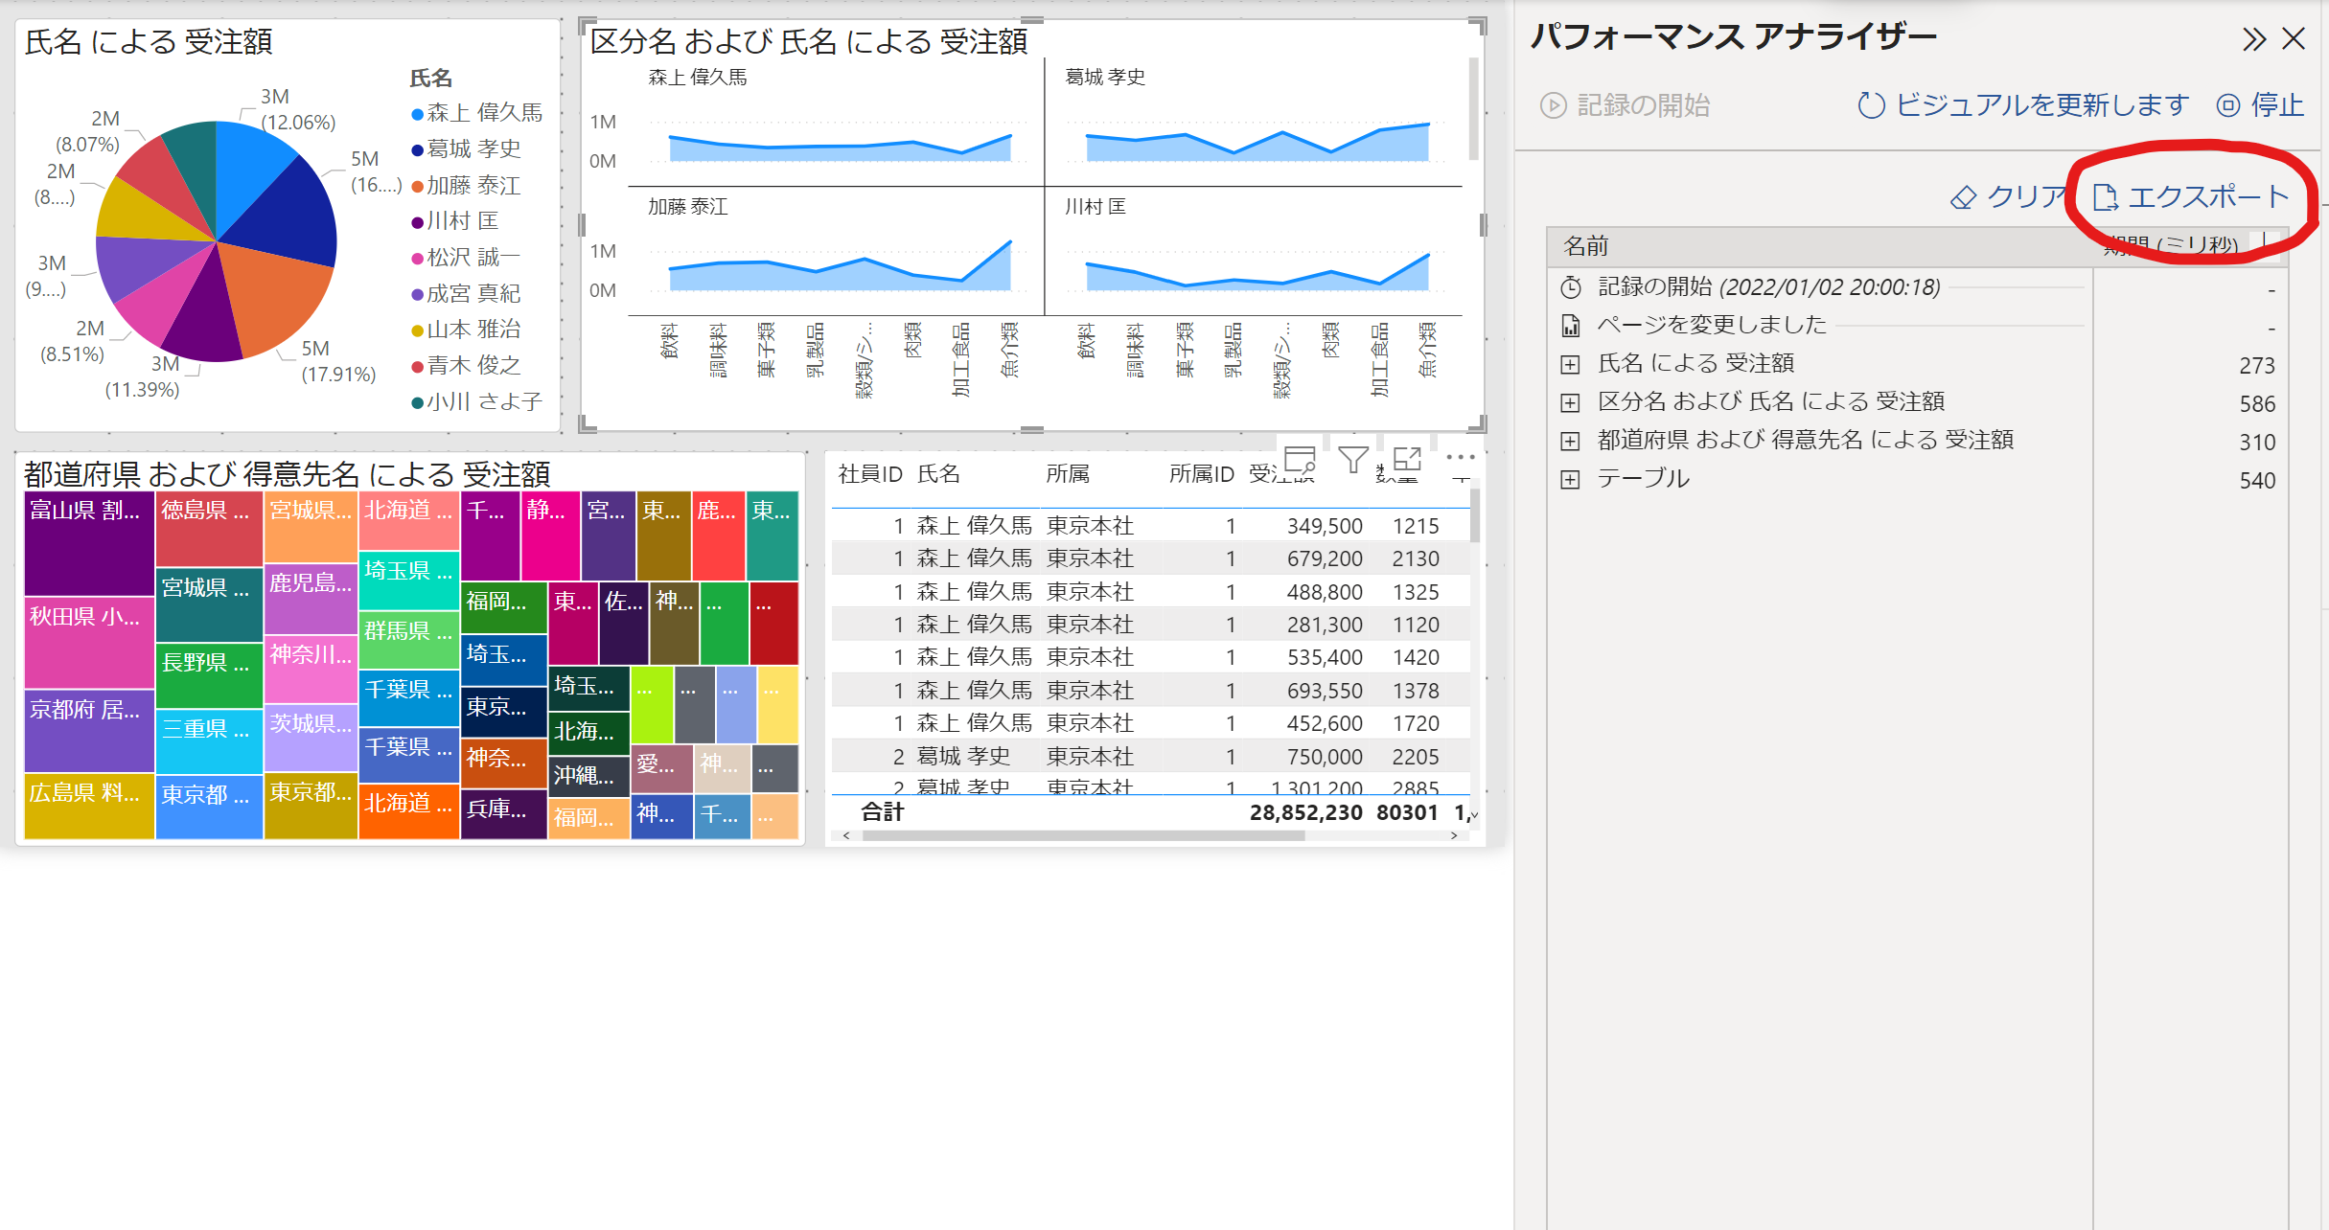Click the 富山県 tile in the treemap
2329x1230 pixels.
tap(88, 541)
